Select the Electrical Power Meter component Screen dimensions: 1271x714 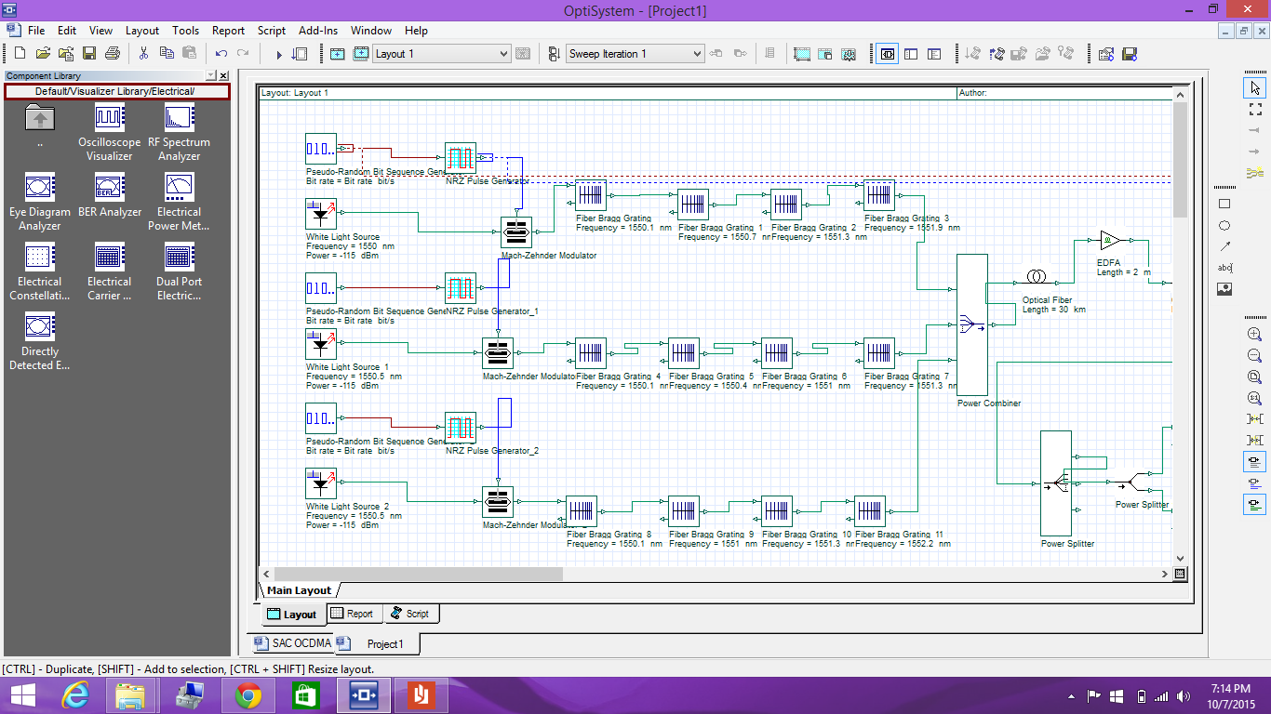pyautogui.click(x=180, y=203)
